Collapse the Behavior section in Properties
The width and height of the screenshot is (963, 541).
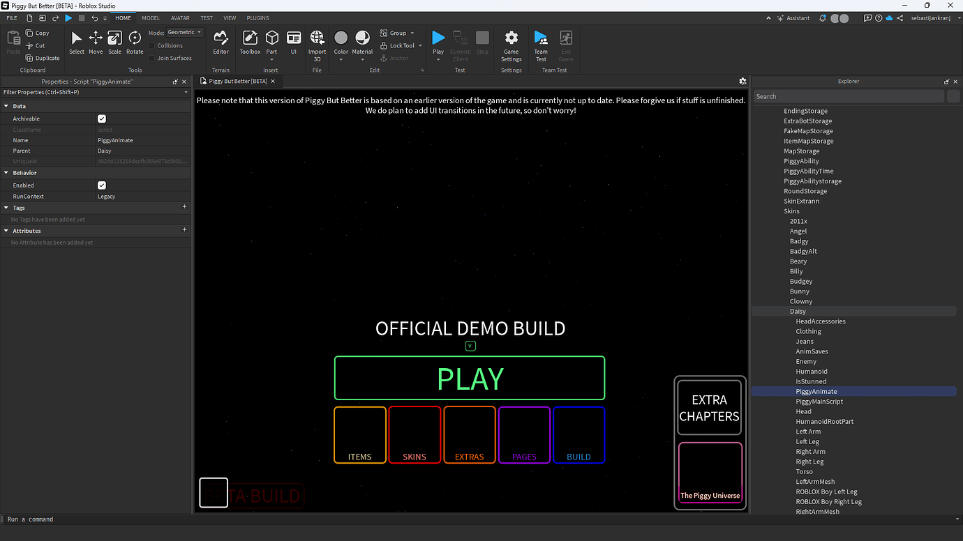[x=7, y=172]
